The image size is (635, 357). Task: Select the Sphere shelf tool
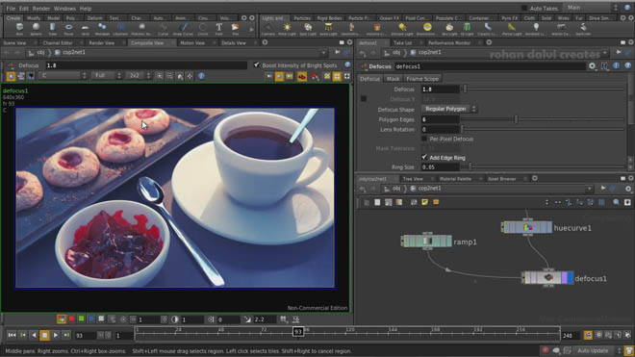click(36, 29)
